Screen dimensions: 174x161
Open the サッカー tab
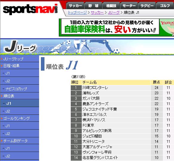75,6
